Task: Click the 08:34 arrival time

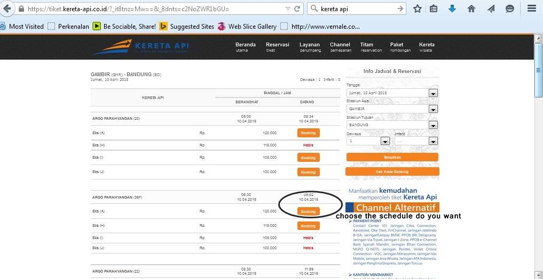Action: click(x=309, y=117)
